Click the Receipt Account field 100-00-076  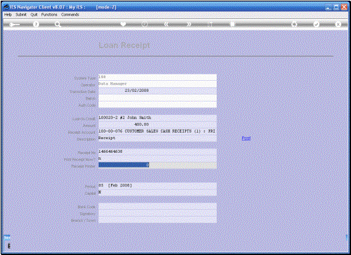(158, 131)
